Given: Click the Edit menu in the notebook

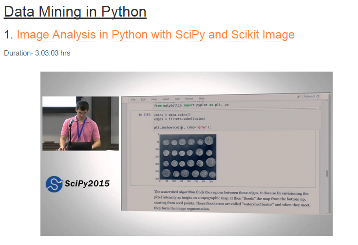Looking at the screenshot, I should tap(143, 99).
